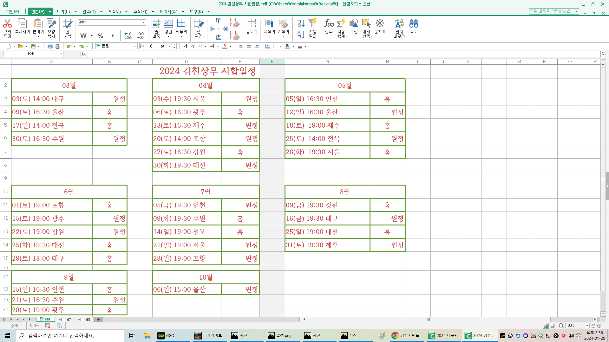This screenshot has width=609, height=342.
Task: Click the print icon in small toolbar
Action: (x=50, y=46)
